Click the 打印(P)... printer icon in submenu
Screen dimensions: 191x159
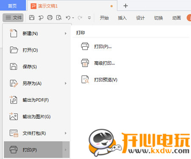85,46
